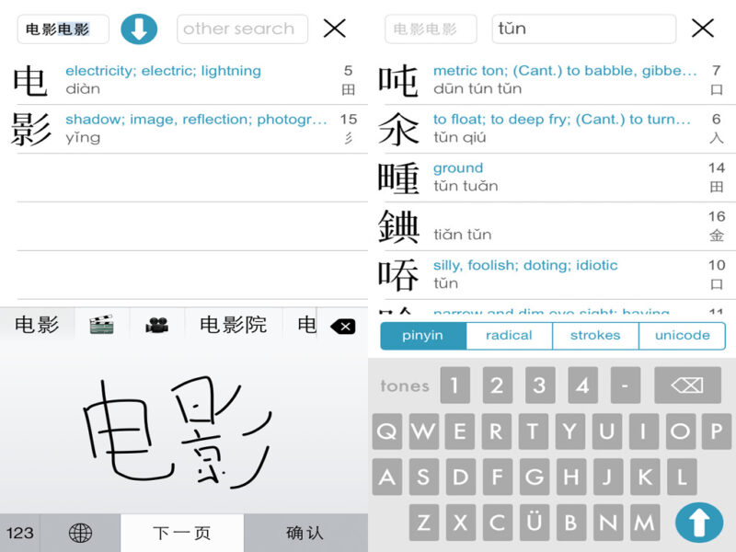Tap the globe keyboard-switch key
The height and width of the screenshot is (552, 736).
79,533
